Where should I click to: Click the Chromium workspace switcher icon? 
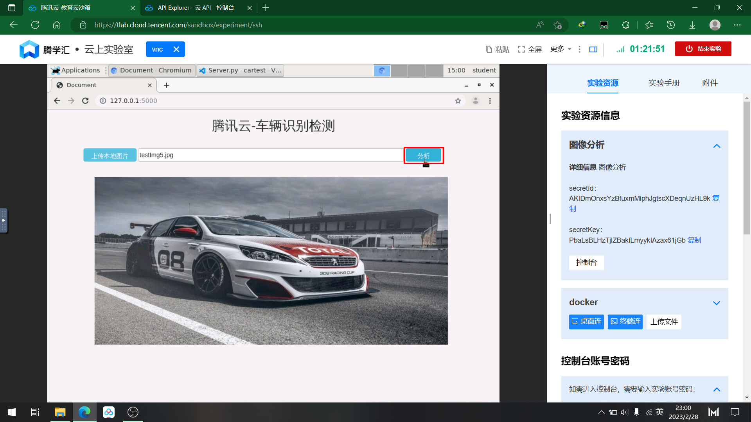(x=382, y=70)
